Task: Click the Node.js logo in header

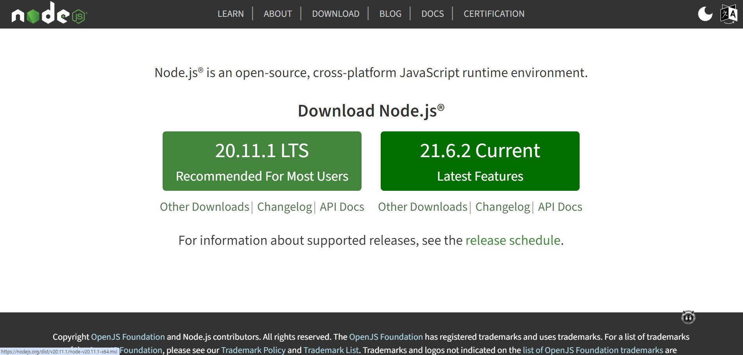Action: click(x=50, y=13)
